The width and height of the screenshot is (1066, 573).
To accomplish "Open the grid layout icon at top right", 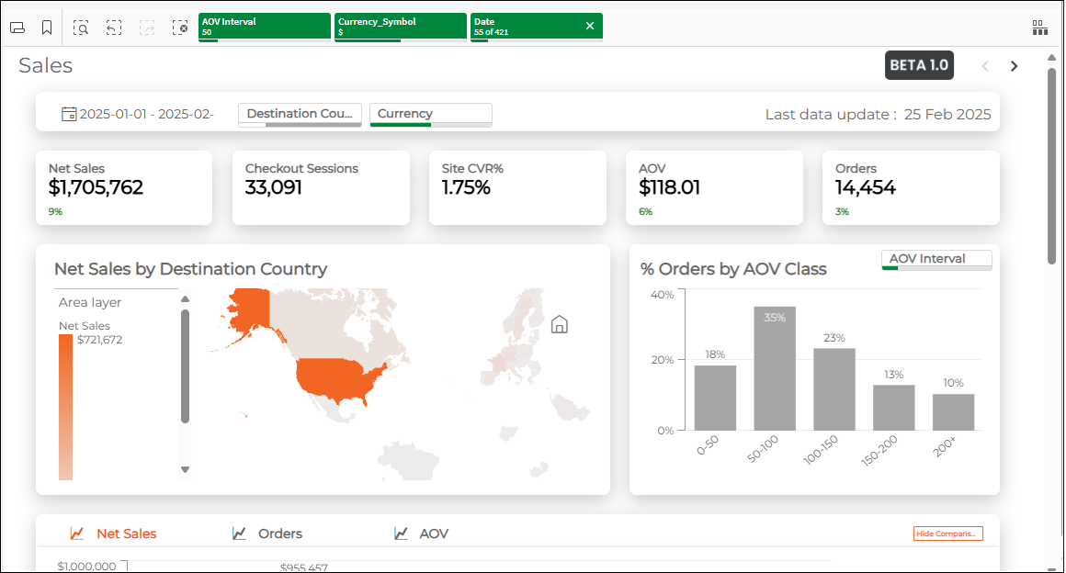I will coord(1039,28).
